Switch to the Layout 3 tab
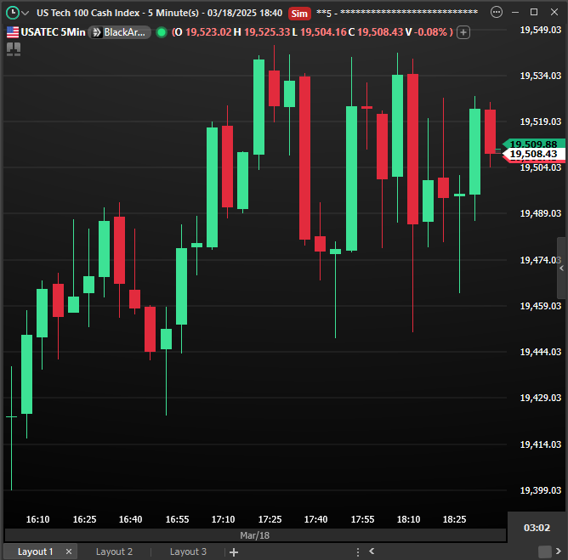The height and width of the screenshot is (560, 568). [x=188, y=552]
